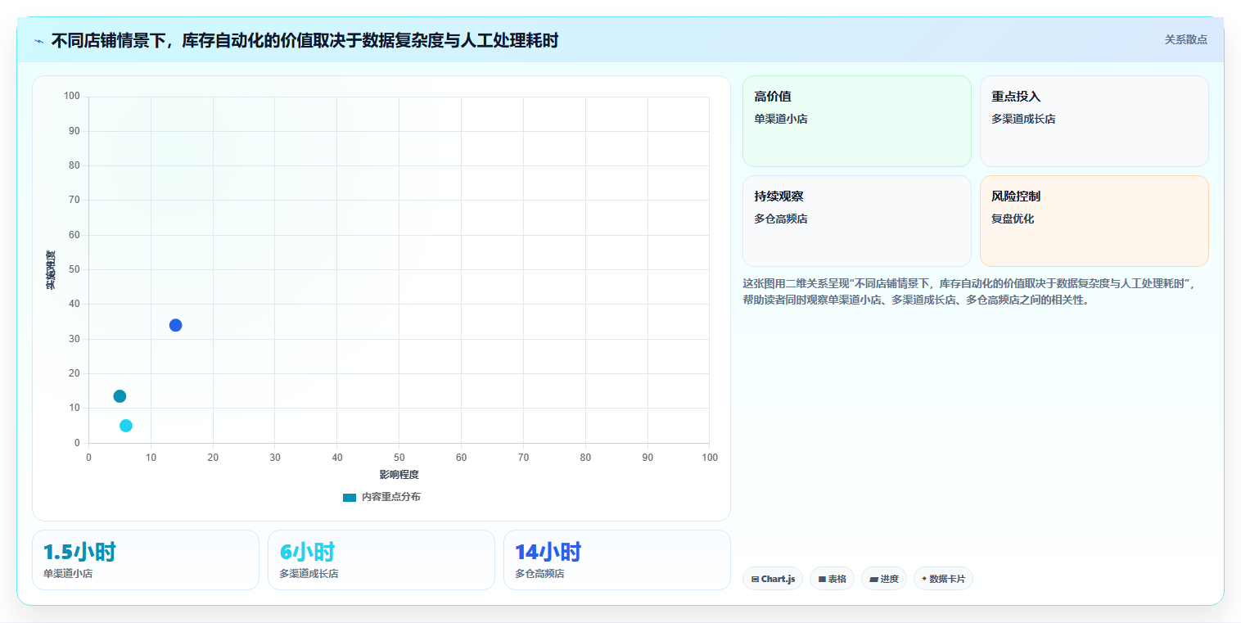Click the lightning icon beside the title
Screen dimensions: 1241x623
point(38,40)
